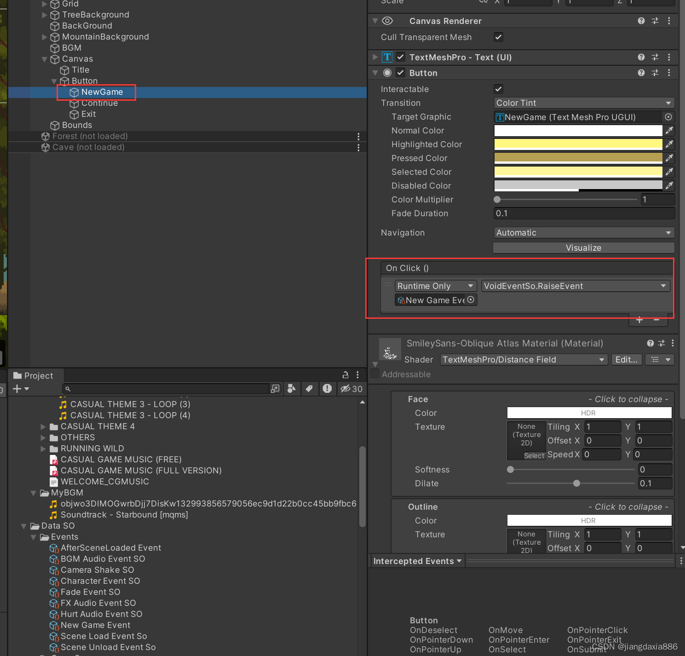This screenshot has height=656, width=685.
Task: Open the Highlighted Color yellow swatch
Action: click(578, 144)
